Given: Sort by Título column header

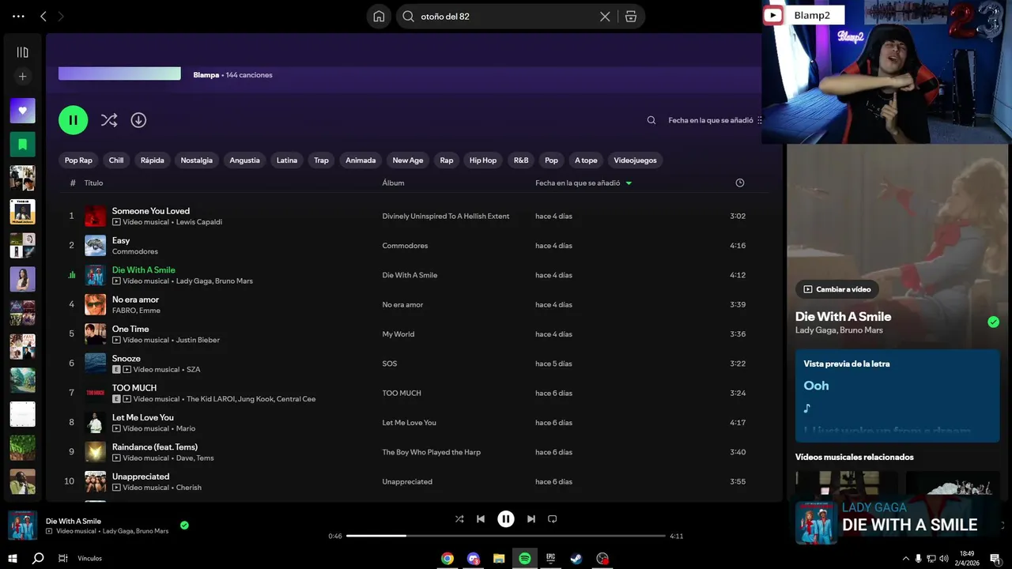Looking at the screenshot, I should (x=93, y=183).
